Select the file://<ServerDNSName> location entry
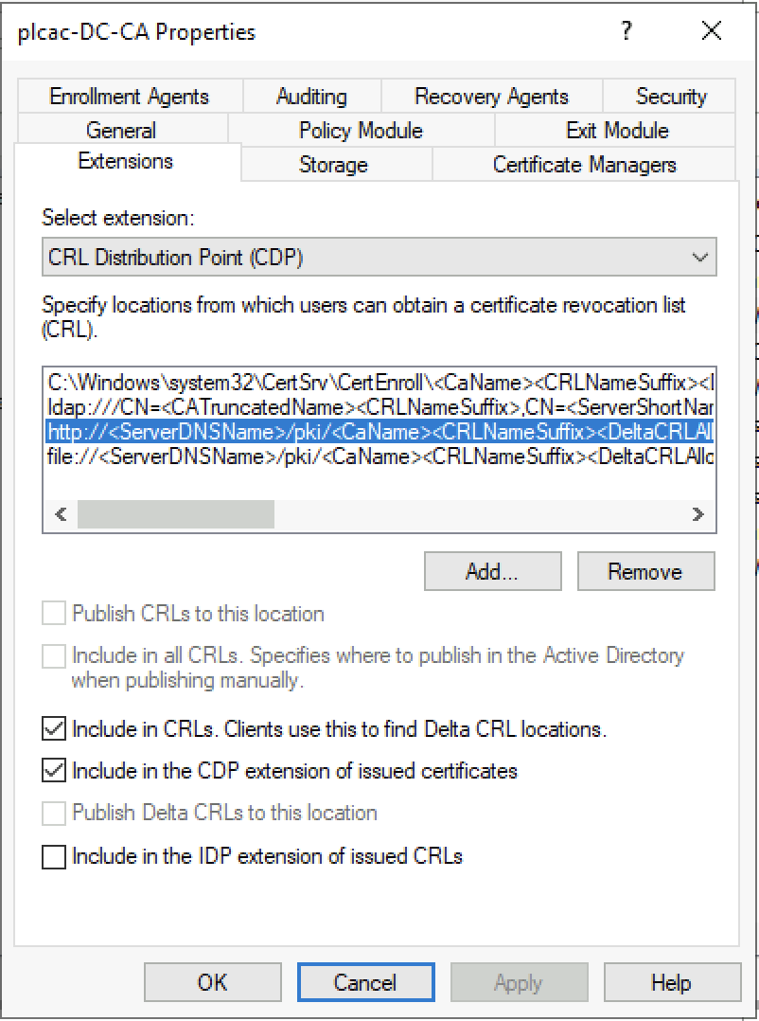The width and height of the screenshot is (759, 1021). tap(379, 457)
